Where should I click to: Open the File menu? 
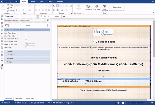16,2
